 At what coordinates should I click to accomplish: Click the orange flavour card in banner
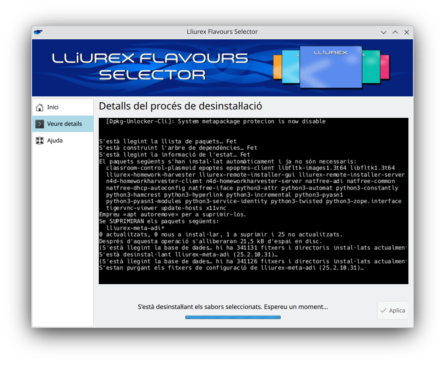(x=277, y=67)
